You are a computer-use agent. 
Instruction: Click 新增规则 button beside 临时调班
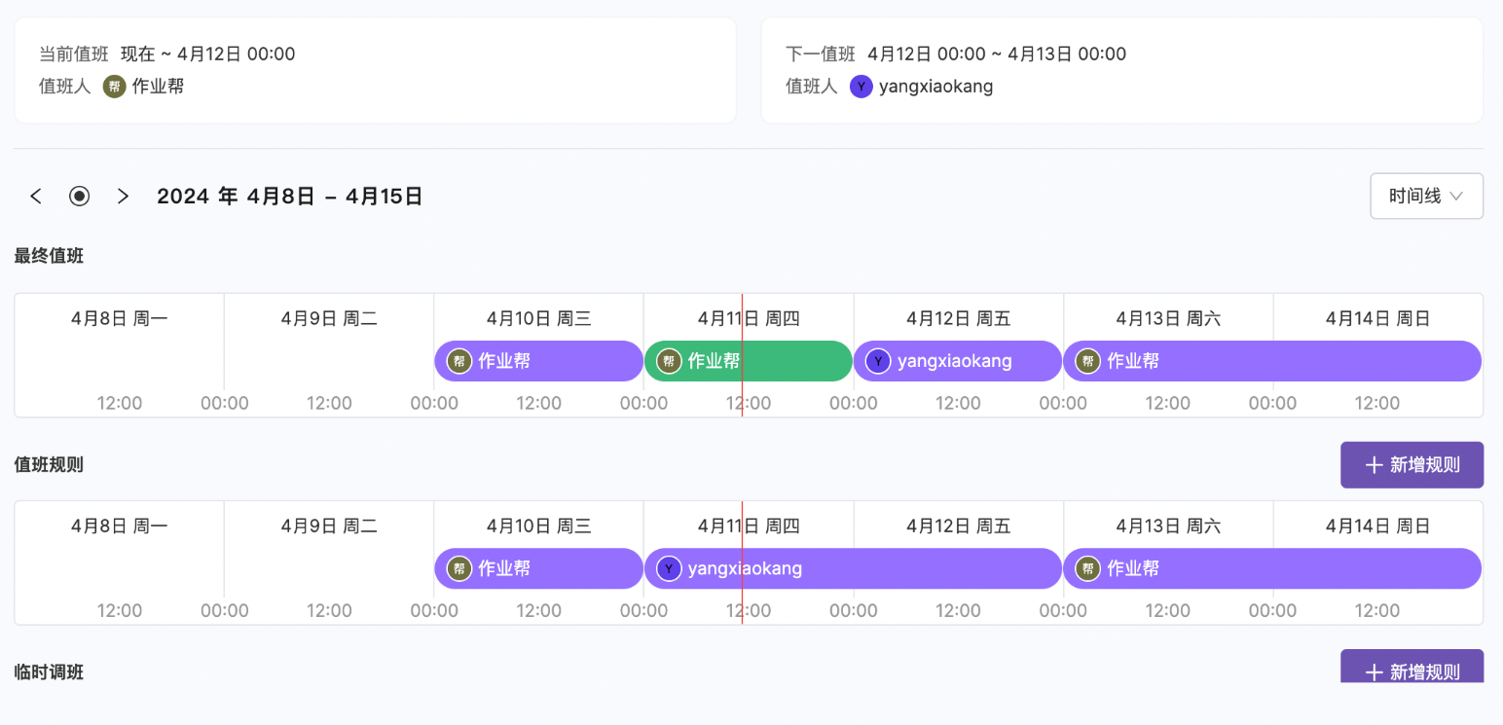1411,670
